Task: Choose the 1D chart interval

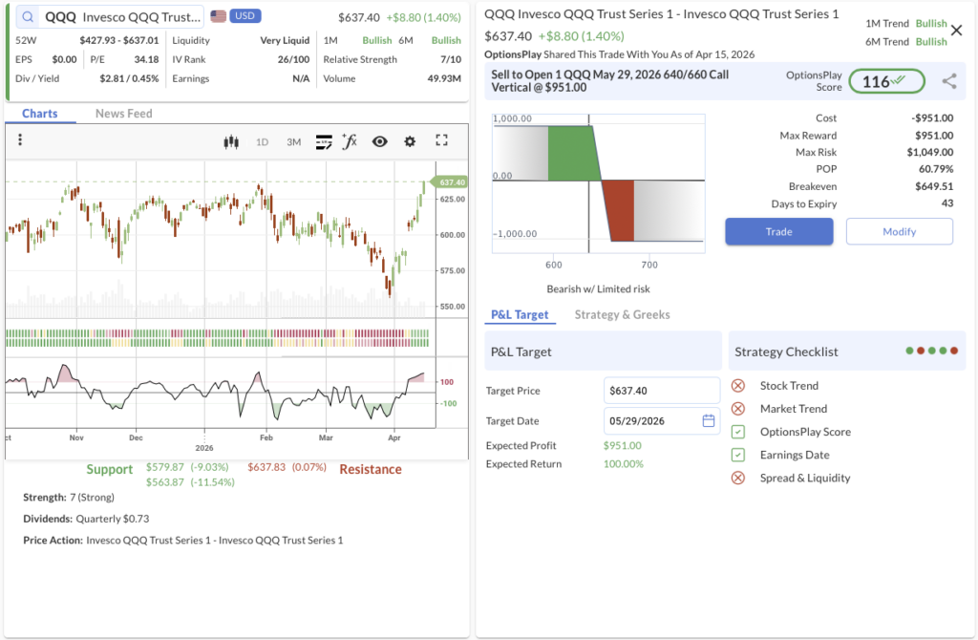Action: [262, 141]
